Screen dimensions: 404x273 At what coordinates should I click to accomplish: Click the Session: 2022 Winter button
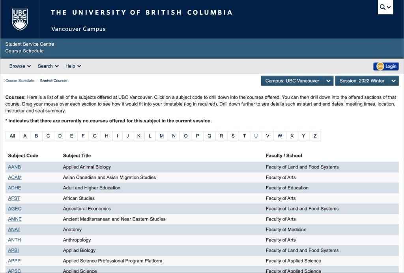point(362,81)
